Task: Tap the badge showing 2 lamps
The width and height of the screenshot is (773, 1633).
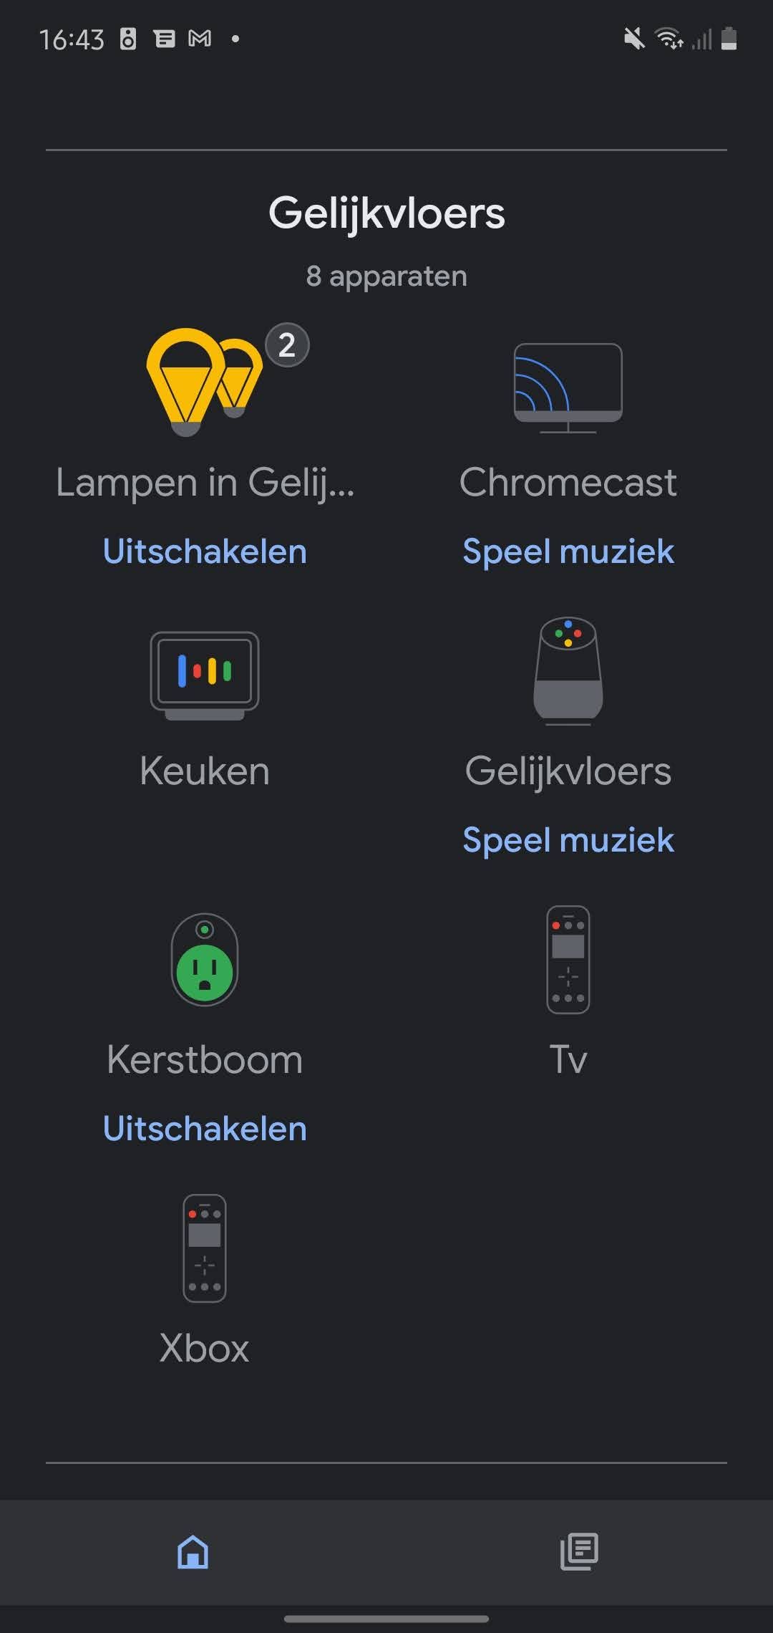Action: tap(287, 345)
